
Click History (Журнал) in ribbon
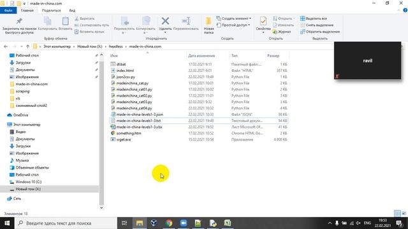coord(282,31)
